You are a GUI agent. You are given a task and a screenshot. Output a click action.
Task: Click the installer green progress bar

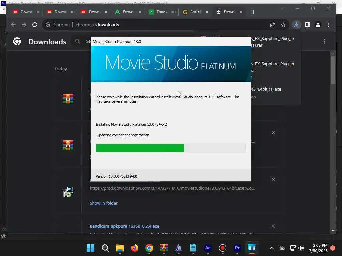(140, 148)
